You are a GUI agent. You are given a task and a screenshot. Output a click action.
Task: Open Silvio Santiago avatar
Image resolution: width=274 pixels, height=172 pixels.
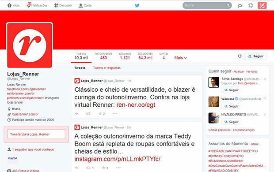pos(214,82)
